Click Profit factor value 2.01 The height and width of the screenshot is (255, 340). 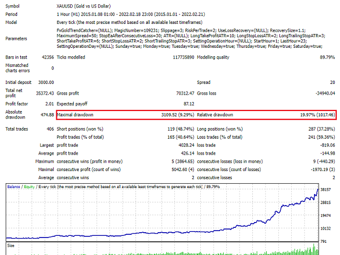pyautogui.click(x=49, y=104)
